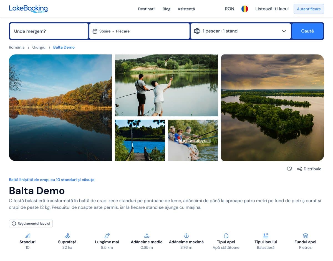This screenshot has width=333, height=261.
Task: Click the Balta Demo heading
Action: point(37,191)
